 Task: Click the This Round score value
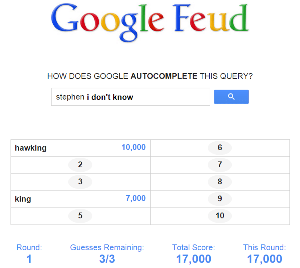click(264, 259)
